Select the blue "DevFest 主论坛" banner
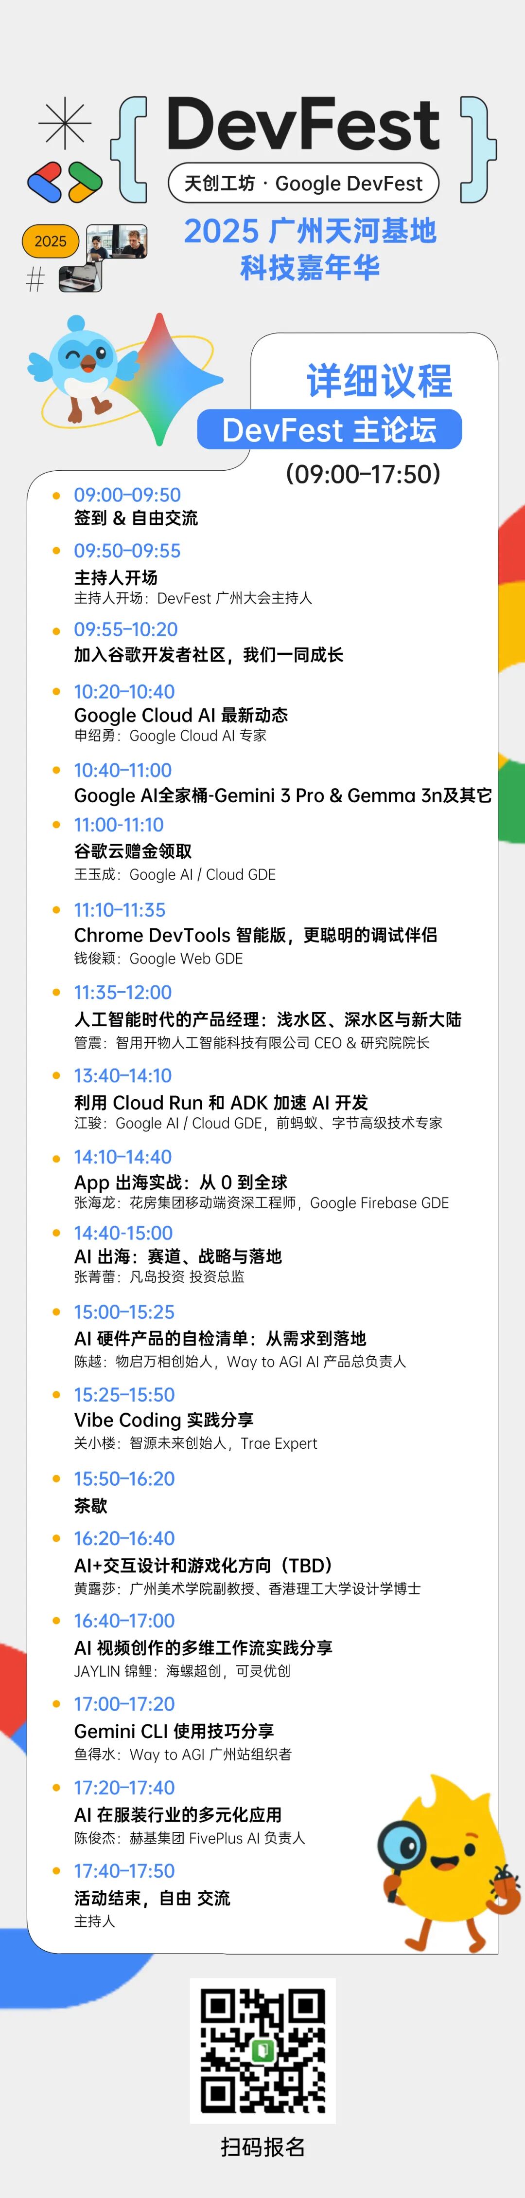This screenshot has width=525, height=2198. (x=329, y=429)
